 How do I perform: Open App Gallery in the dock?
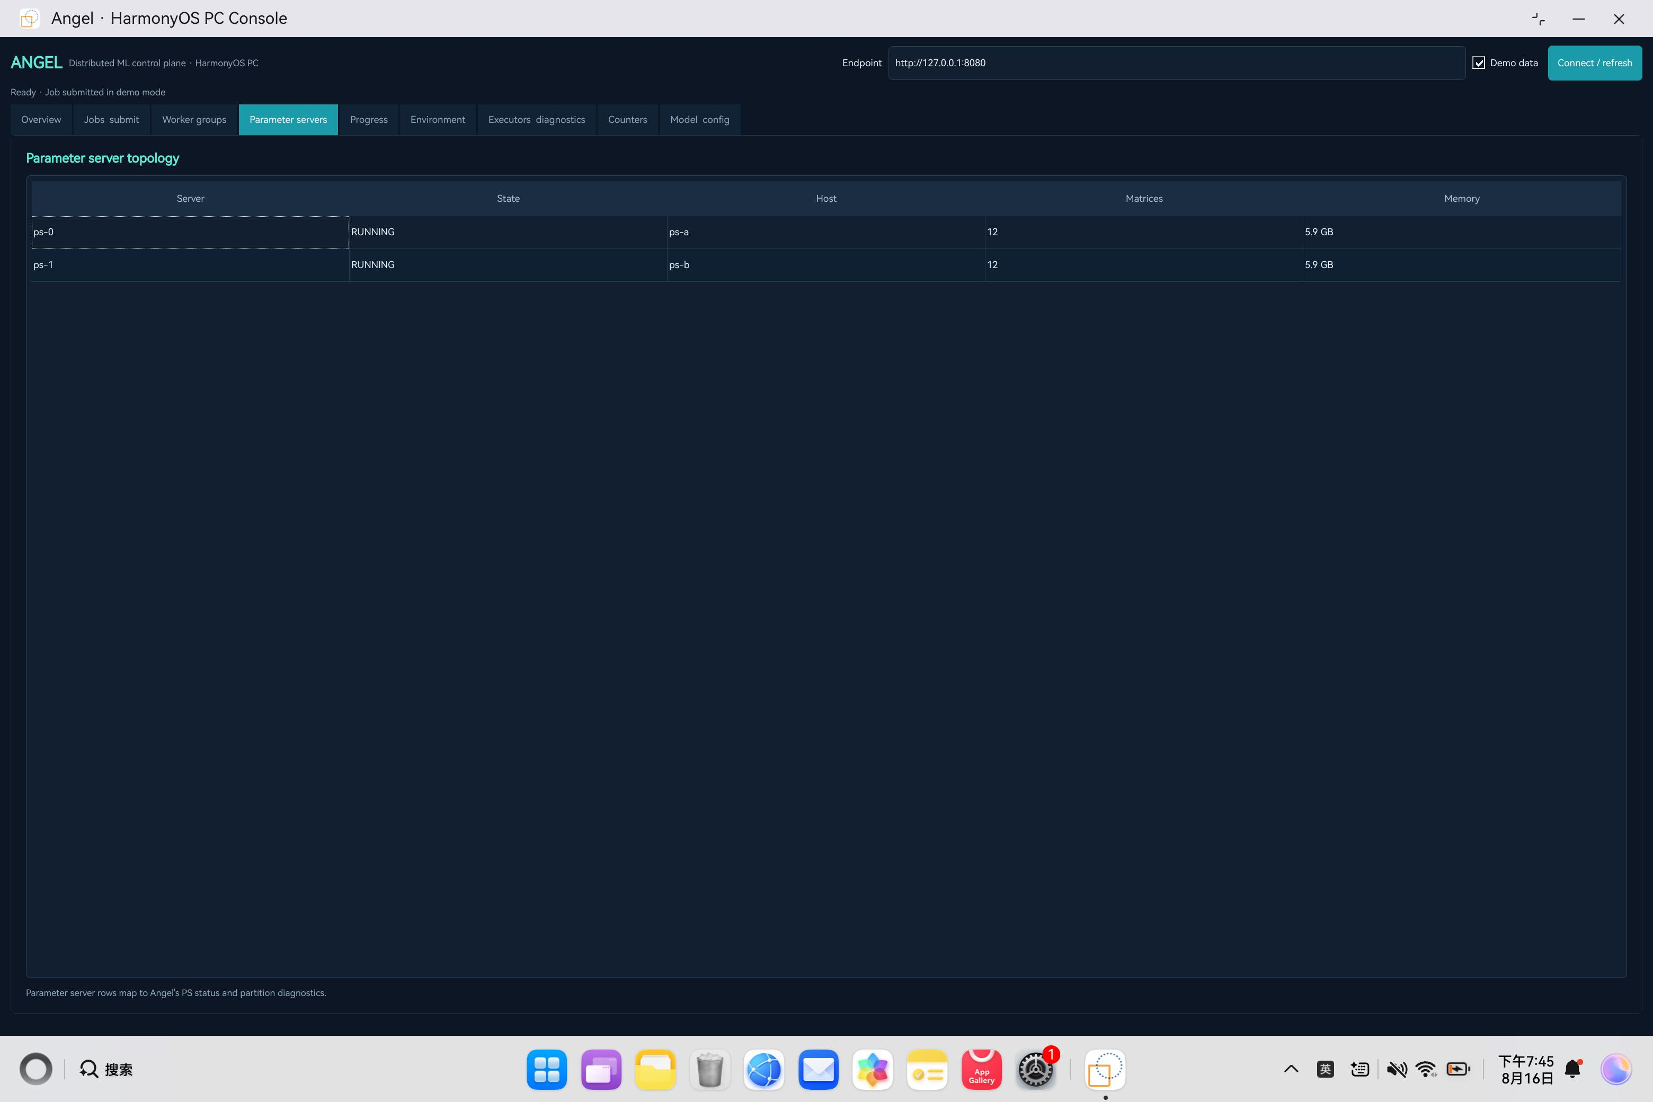(x=981, y=1069)
